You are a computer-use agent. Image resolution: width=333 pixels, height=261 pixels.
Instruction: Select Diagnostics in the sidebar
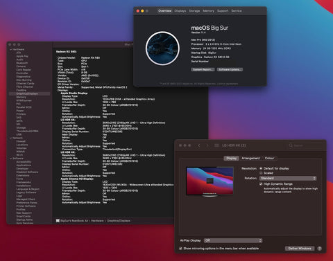pos(23,77)
